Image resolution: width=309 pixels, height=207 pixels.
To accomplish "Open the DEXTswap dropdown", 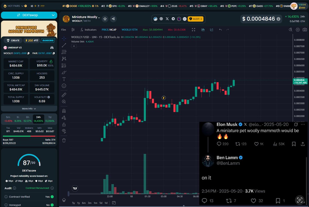I will 29,15.
